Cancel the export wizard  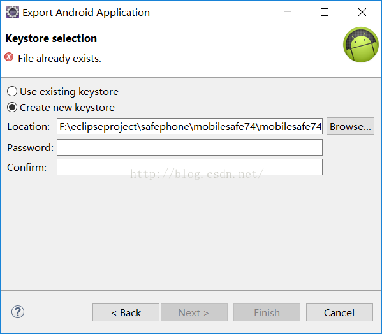[339, 312]
